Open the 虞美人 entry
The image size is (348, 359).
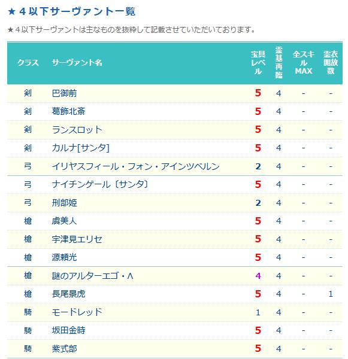(64, 221)
